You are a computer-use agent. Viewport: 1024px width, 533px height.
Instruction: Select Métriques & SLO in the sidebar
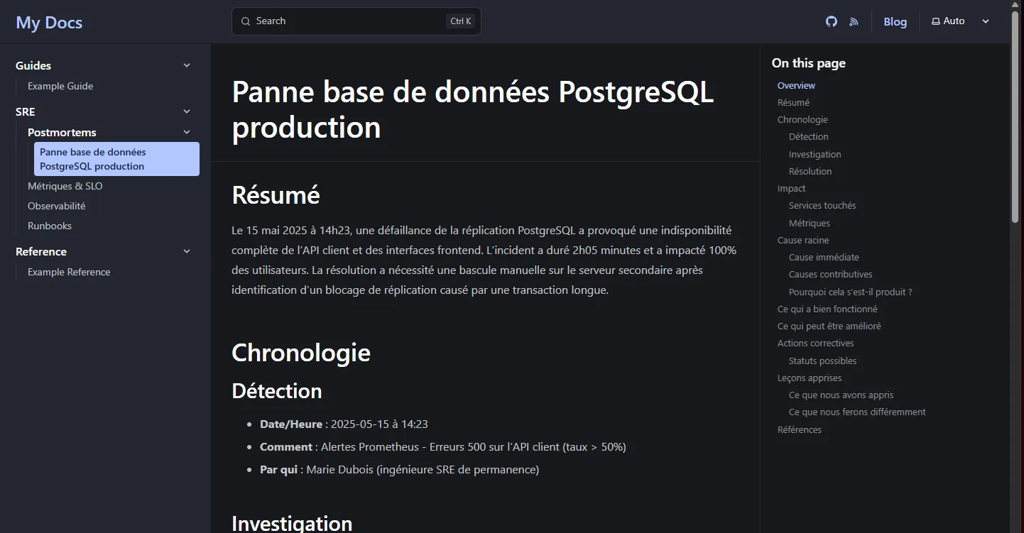point(65,186)
